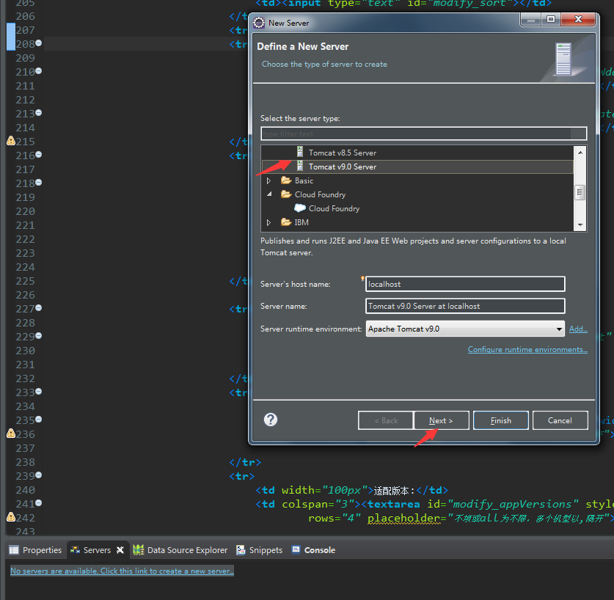Click the placeholder attribute on line 242

coord(403,518)
